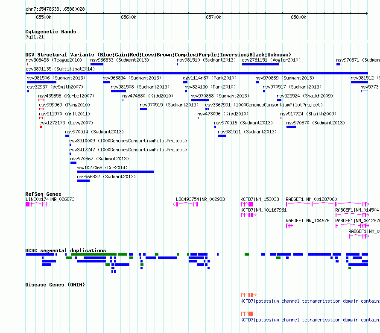Open nsv981508 (Sudmant2013) label
The height and width of the screenshot is (333, 380).
[140, 87]
